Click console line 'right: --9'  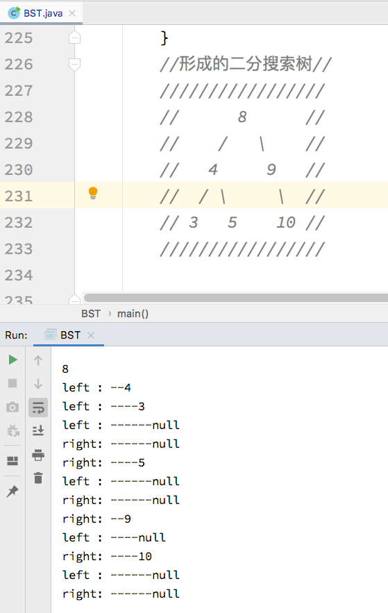click(x=96, y=519)
